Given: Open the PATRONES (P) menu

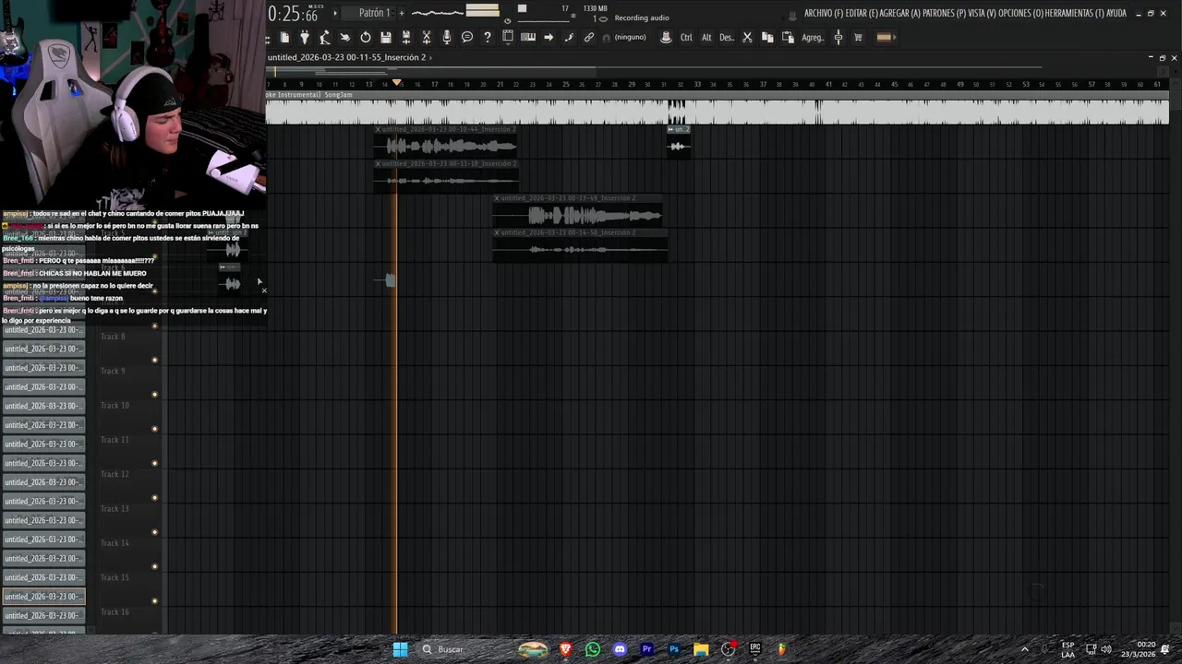Looking at the screenshot, I should [x=944, y=13].
